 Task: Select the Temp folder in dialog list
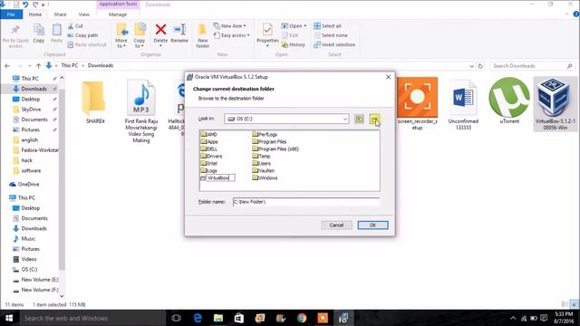(262, 156)
